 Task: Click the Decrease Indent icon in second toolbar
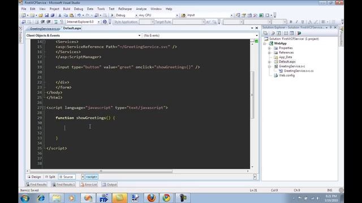click(x=42, y=22)
